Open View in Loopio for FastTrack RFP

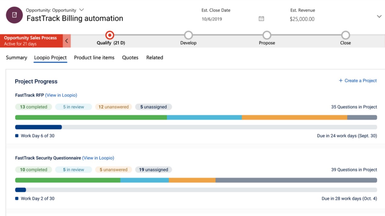(61, 95)
